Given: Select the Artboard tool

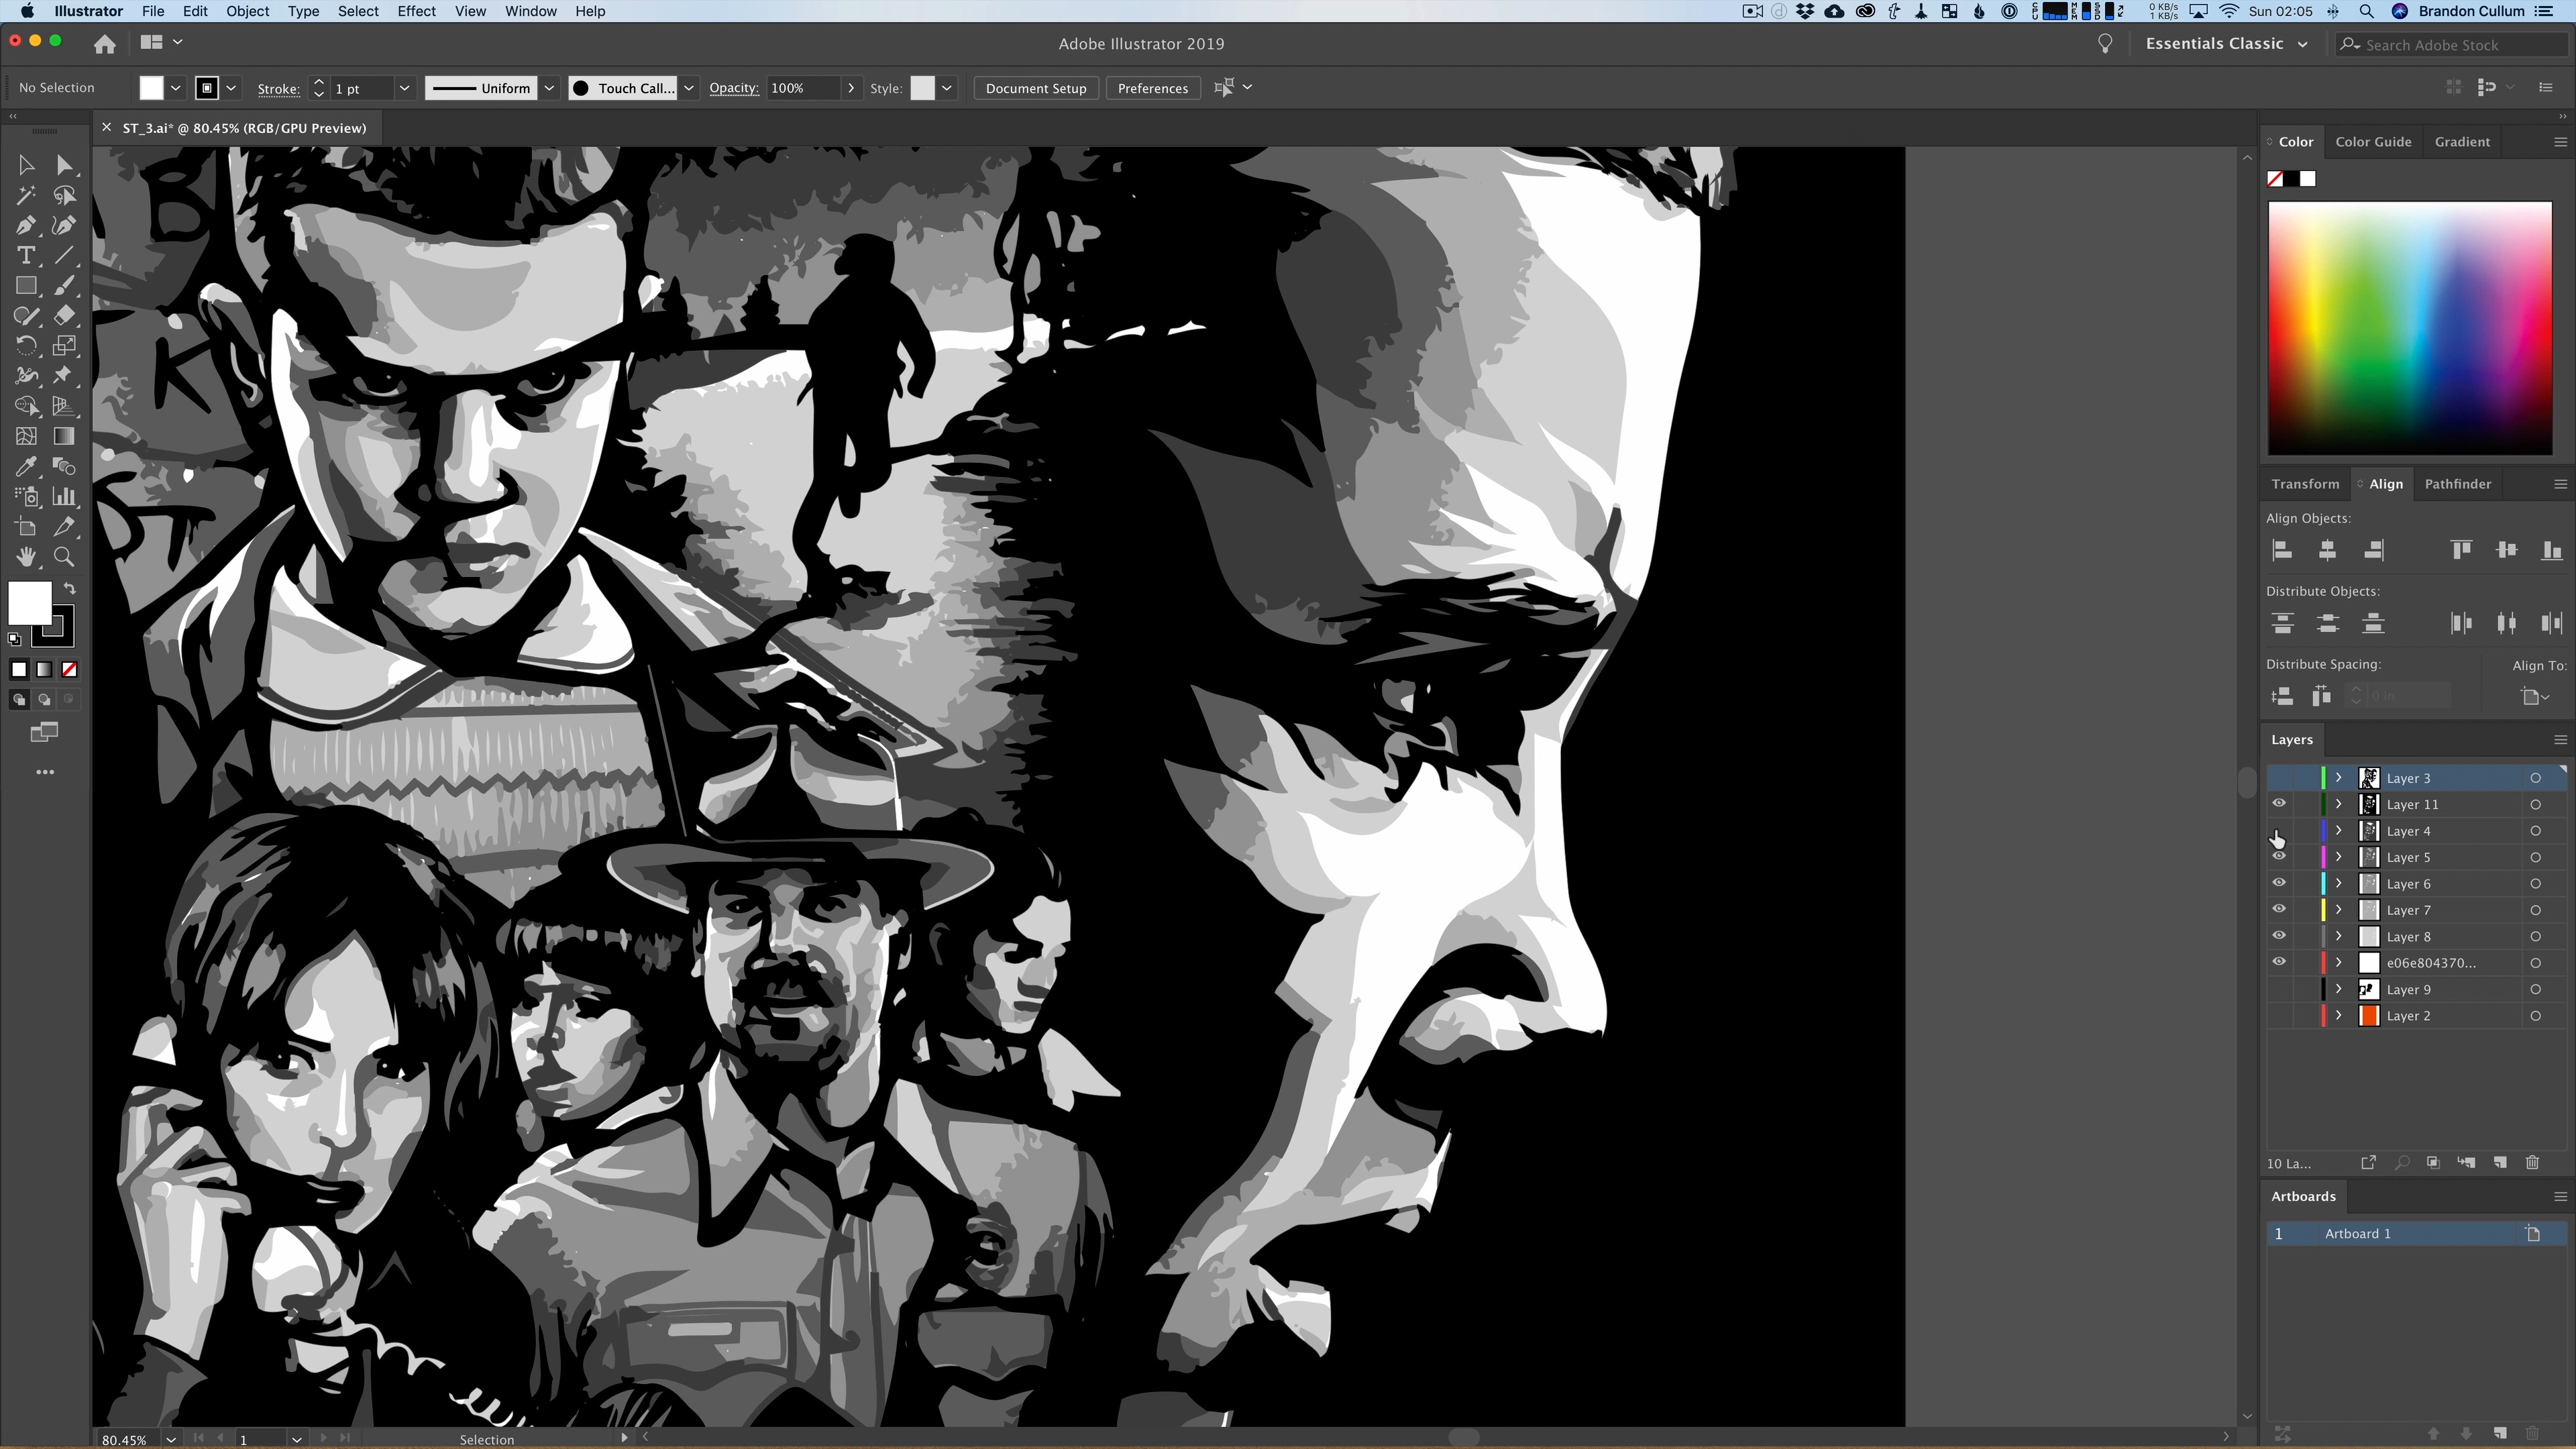Looking at the screenshot, I should point(26,527).
